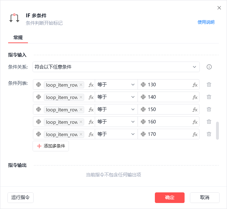Click Python icon left of loop_item_row in 130 row
This screenshot has width=227, height=209.
pos(39,85)
